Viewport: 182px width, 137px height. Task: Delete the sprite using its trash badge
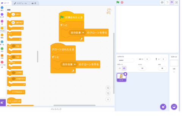click(x=125, y=74)
